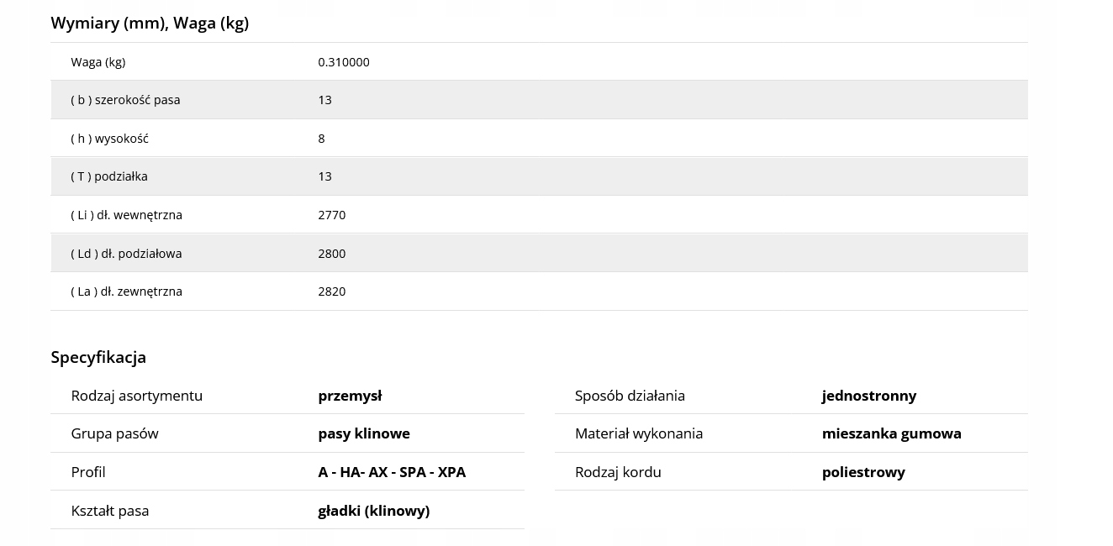
Task: Select the 'mieszanka gumowa' material value
Action: (x=892, y=433)
